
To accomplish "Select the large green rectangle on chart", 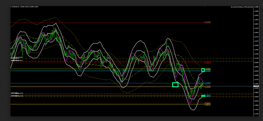I will pos(175,85).
